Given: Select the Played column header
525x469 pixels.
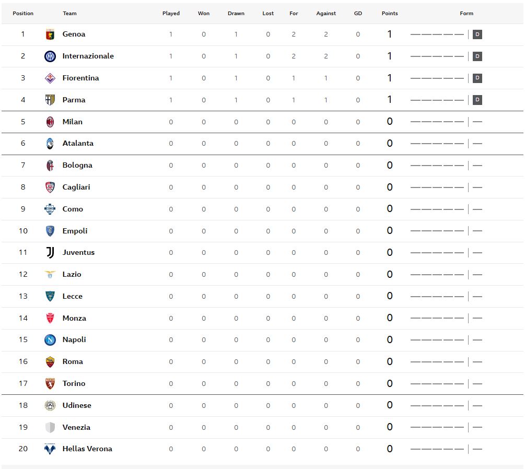Looking at the screenshot, I should point(171,14).
